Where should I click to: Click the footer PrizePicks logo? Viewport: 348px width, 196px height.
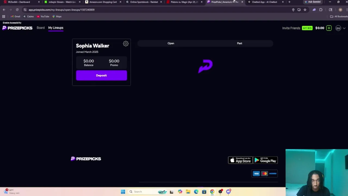(86, 159)
